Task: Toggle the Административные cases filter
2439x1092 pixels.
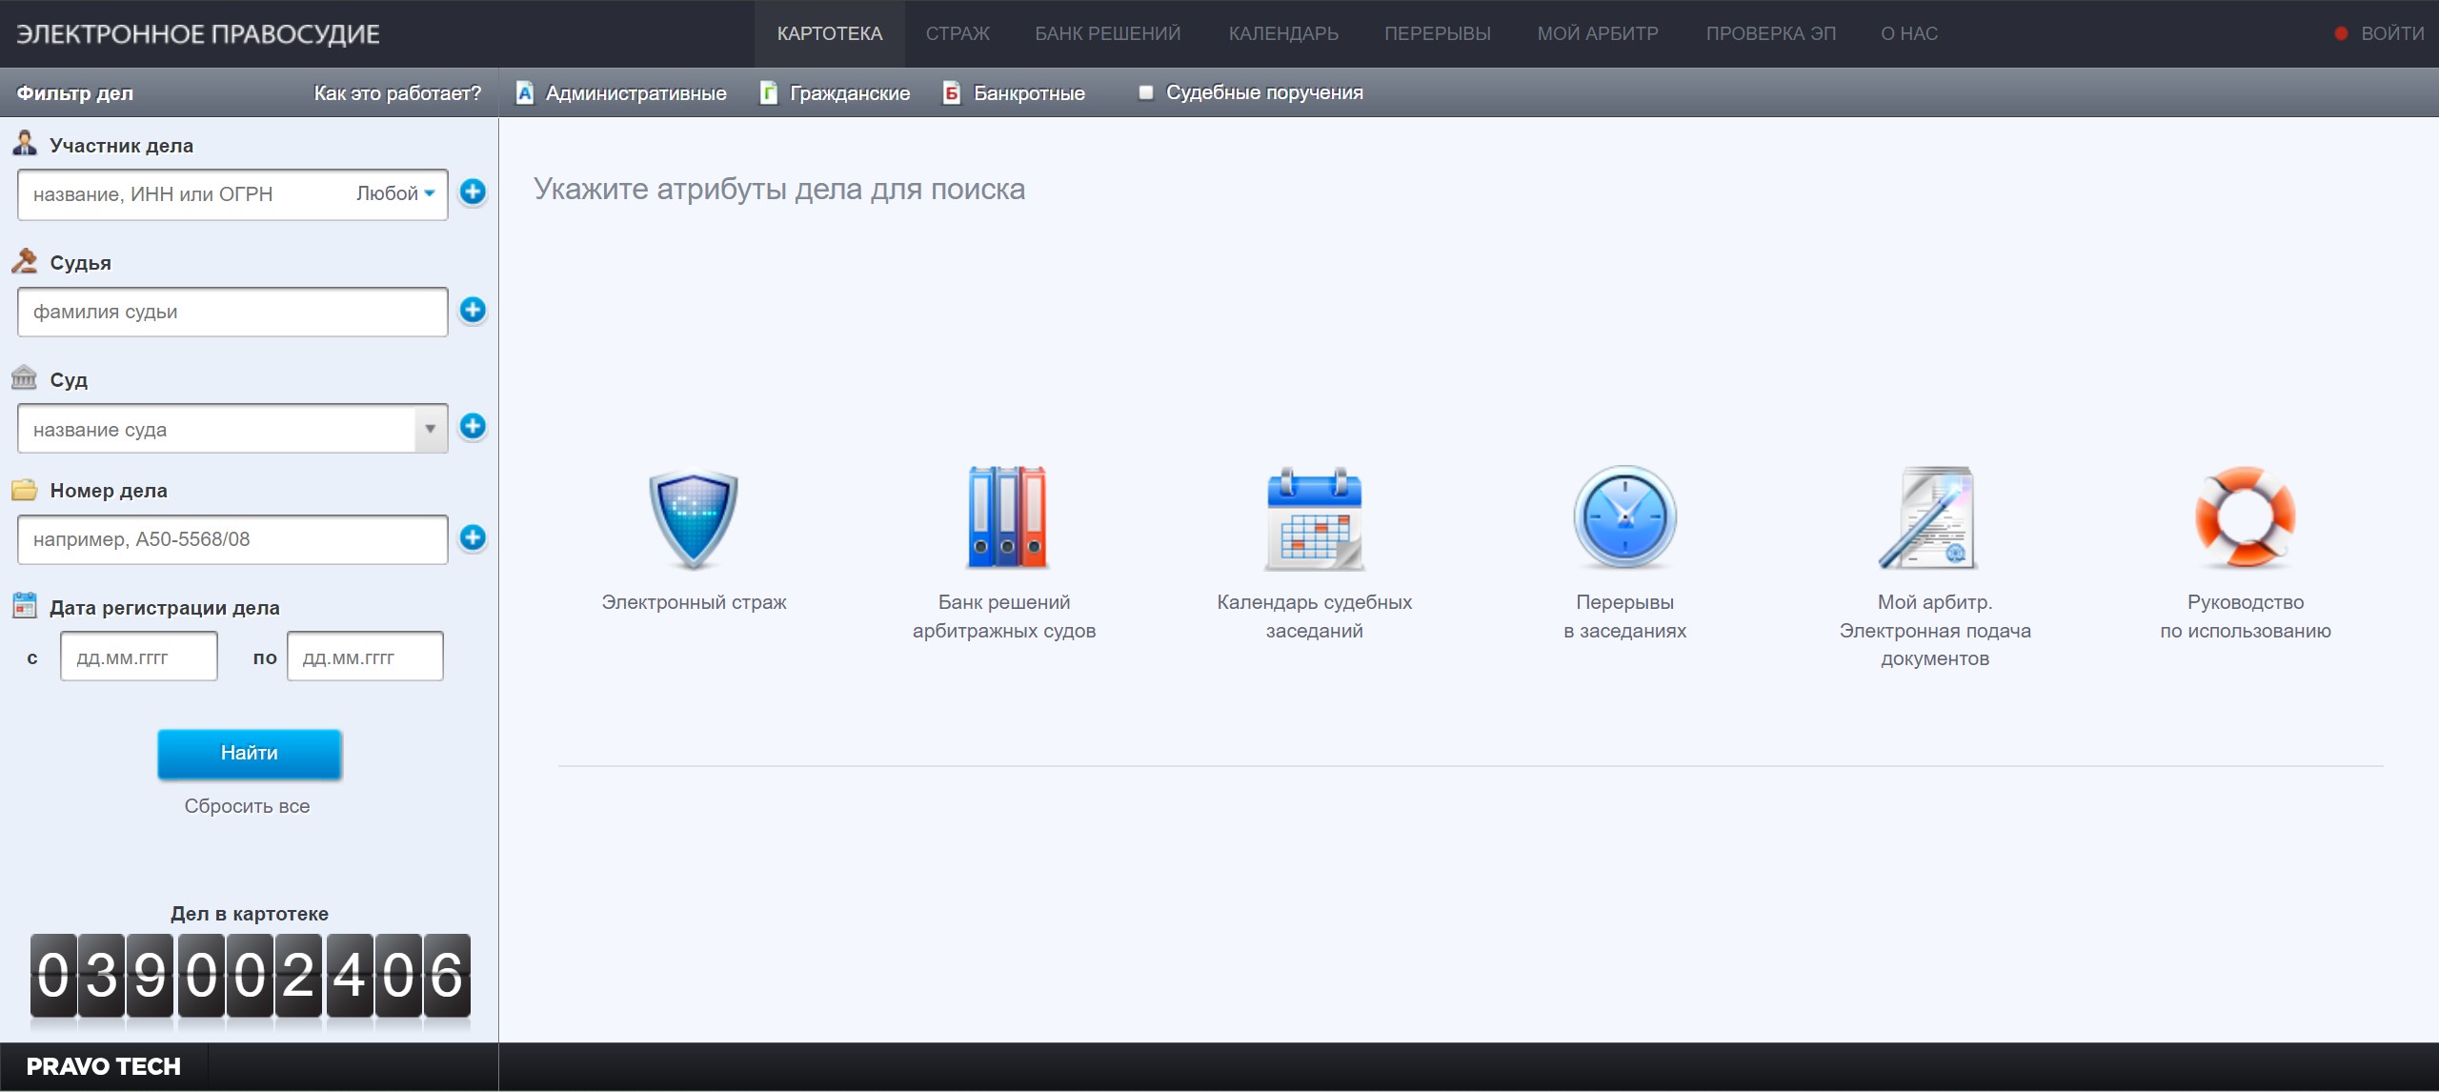Action: 622,93
